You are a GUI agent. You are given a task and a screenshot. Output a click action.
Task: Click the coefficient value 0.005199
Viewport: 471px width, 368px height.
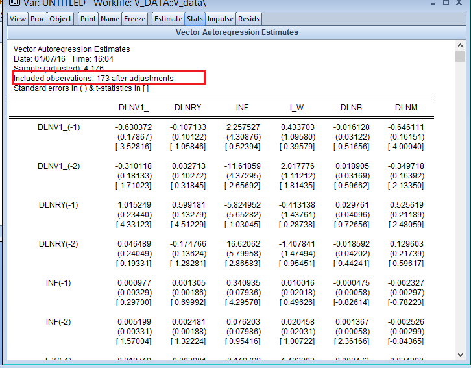coord(134,322)
